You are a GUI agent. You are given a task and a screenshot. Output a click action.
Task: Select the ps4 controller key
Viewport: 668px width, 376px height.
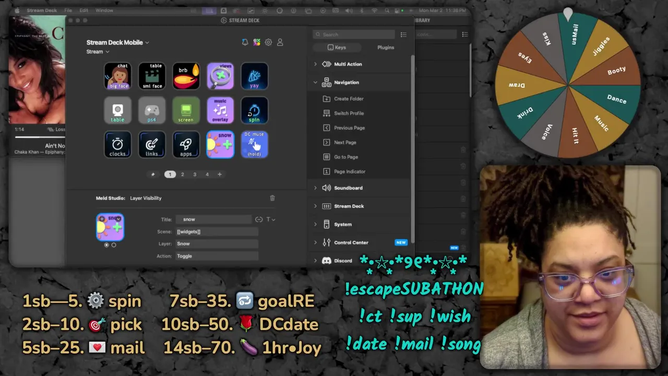(x=152, y=110)
